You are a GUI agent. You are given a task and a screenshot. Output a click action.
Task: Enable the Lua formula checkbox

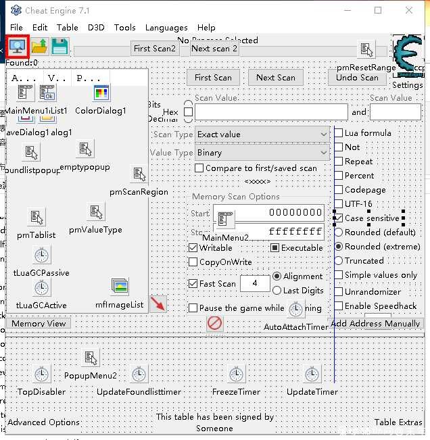tap(339, 132)
